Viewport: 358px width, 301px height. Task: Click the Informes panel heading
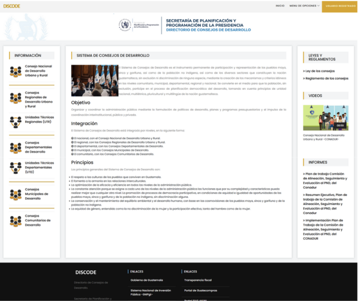(x=317, y=162)
